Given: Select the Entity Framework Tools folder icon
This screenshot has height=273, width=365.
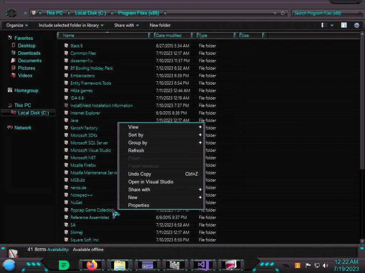Looking at the screenshot, I should coord(66,83).
